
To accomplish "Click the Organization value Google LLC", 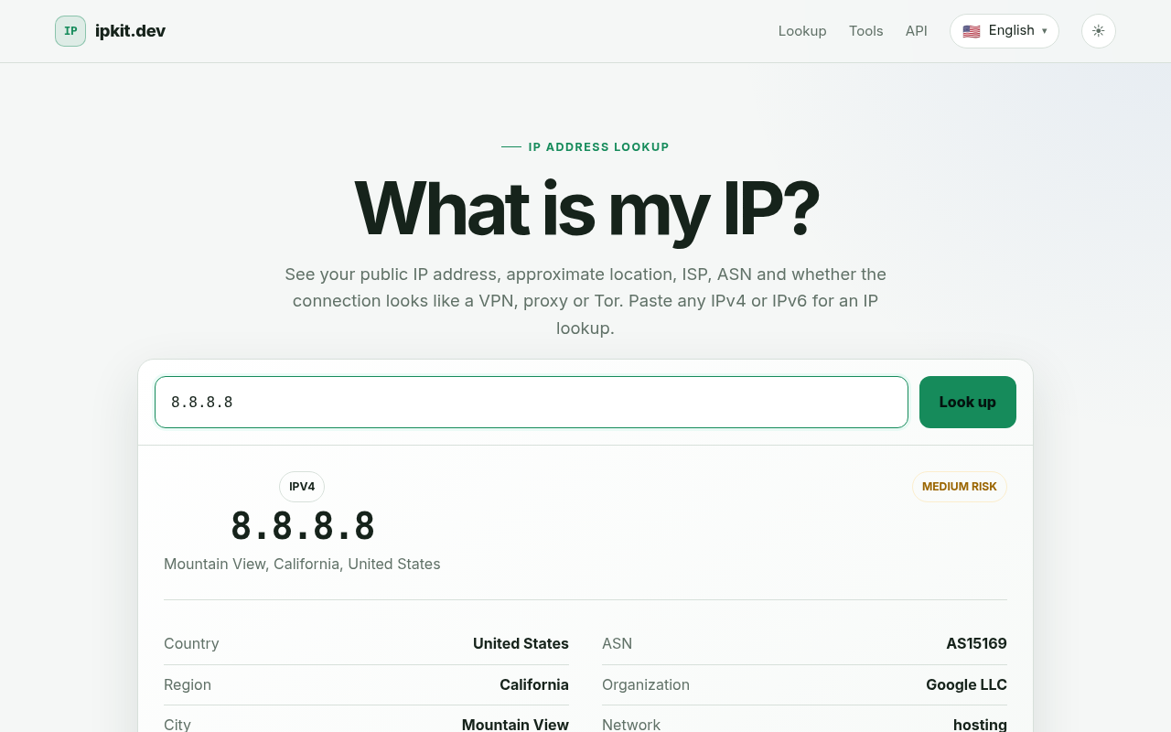I will 966,684.
